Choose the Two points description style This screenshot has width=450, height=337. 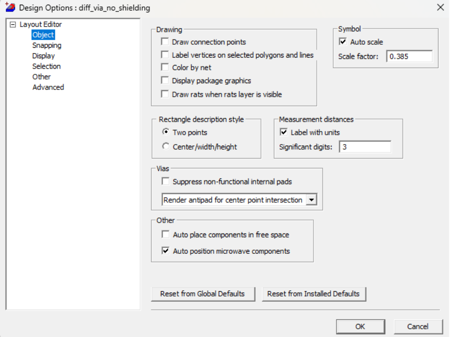click(165, 133)
